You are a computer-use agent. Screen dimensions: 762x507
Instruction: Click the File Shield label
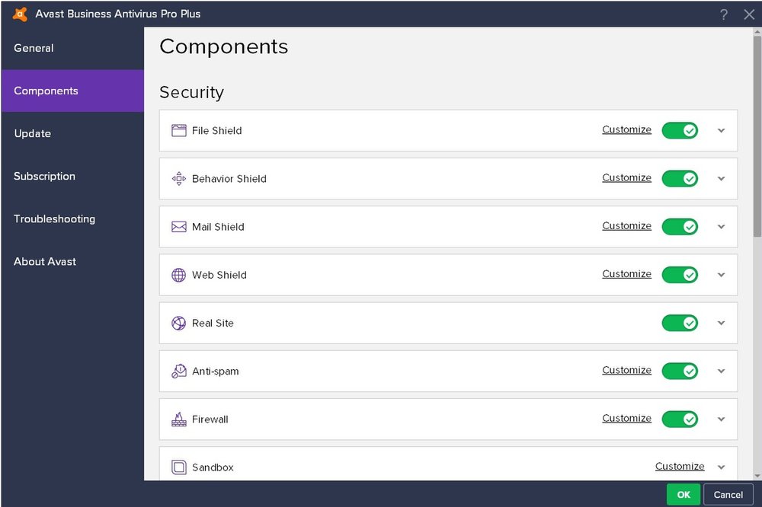[216, 130]
